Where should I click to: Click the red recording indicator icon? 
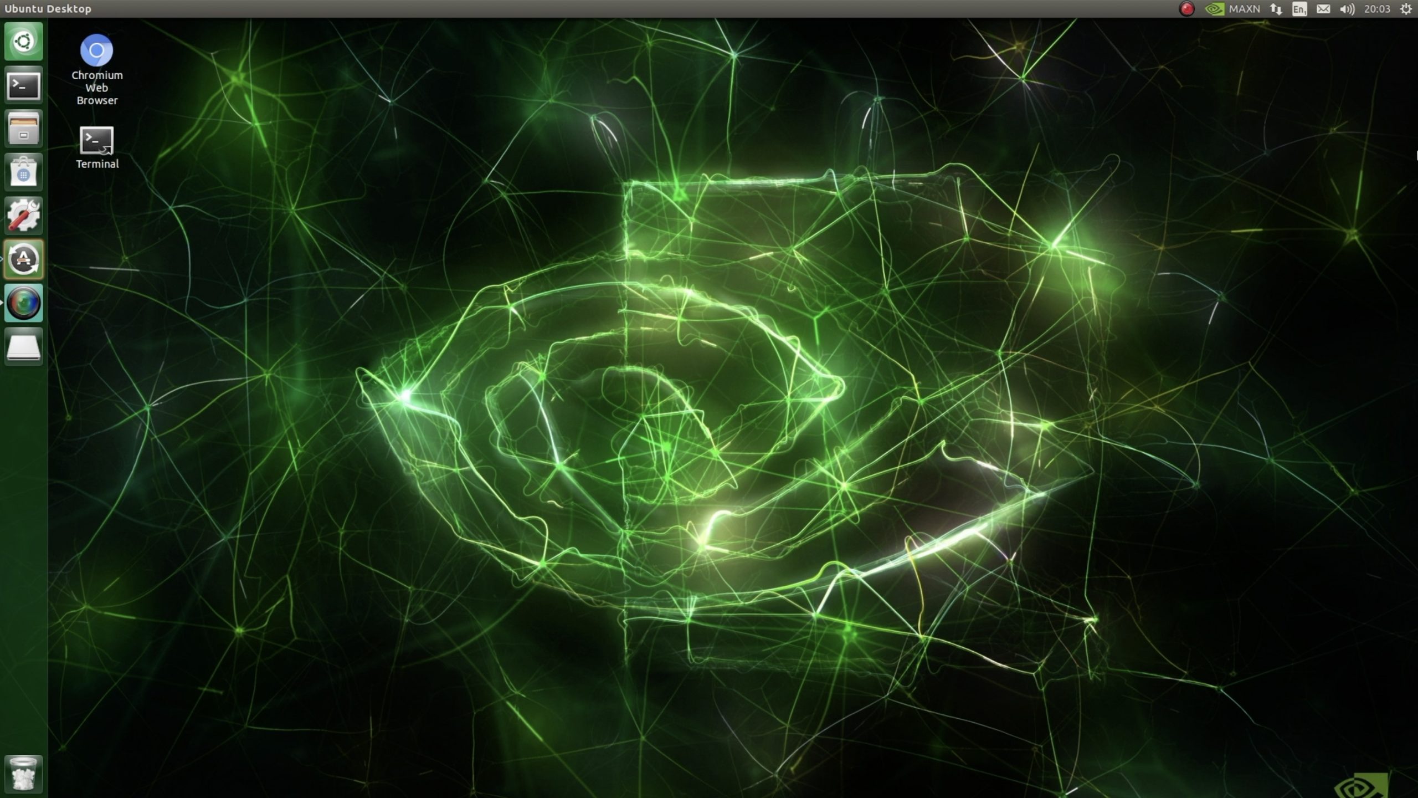pyautogui.click(x=1188, y=9)
